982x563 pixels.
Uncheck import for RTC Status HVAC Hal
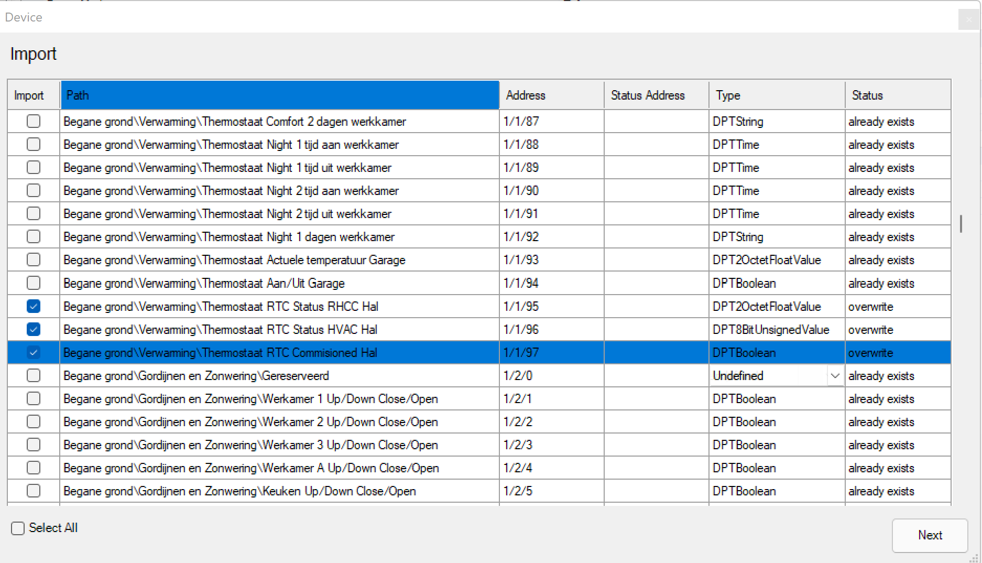[34, 329]
